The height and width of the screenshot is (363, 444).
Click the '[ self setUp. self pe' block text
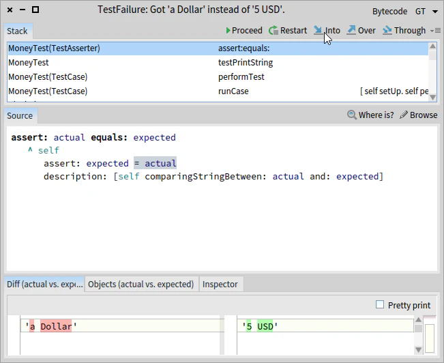394,91
